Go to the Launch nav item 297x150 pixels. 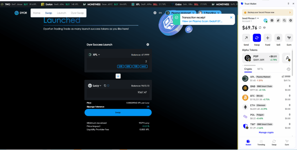pyautogui.click(x=61, y=13)
